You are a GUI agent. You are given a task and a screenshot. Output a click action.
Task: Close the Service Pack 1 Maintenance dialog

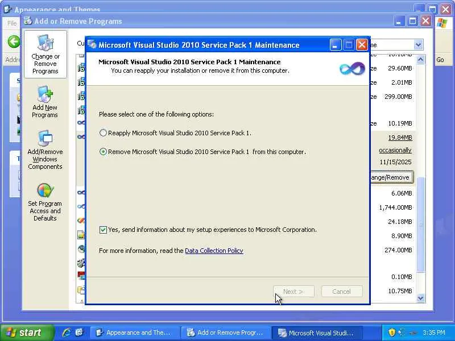tap(362, 45)
